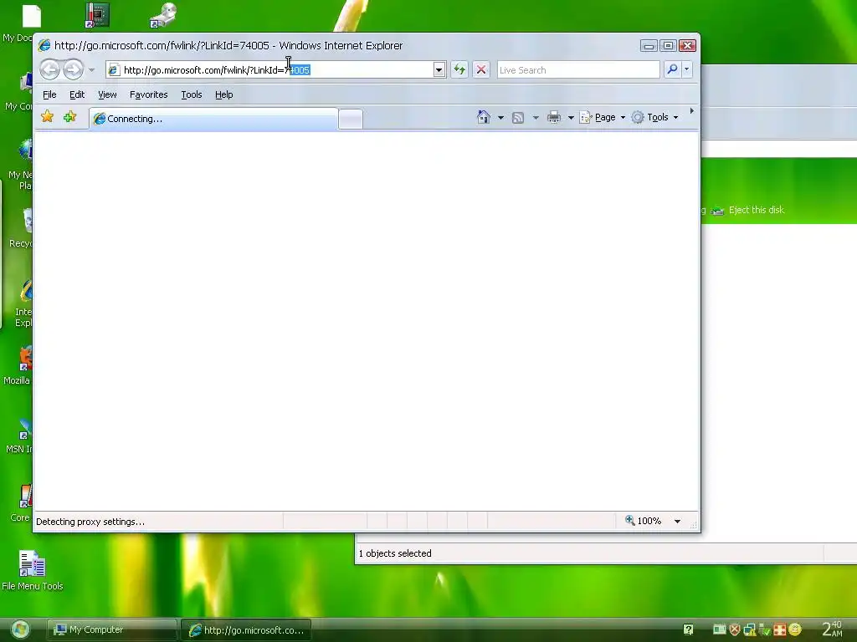Viewport: 857px width, 642px height.
Task: Click the address bar URL field
Action: (276, 70)
